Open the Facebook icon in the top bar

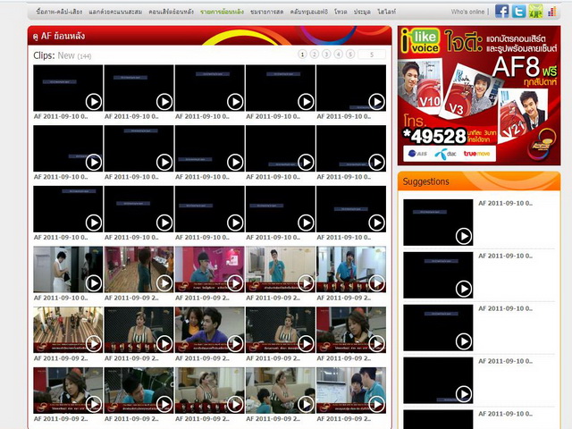502,12
